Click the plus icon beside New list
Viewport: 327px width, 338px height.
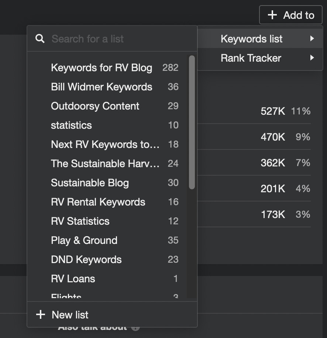(x=41, y=314)
